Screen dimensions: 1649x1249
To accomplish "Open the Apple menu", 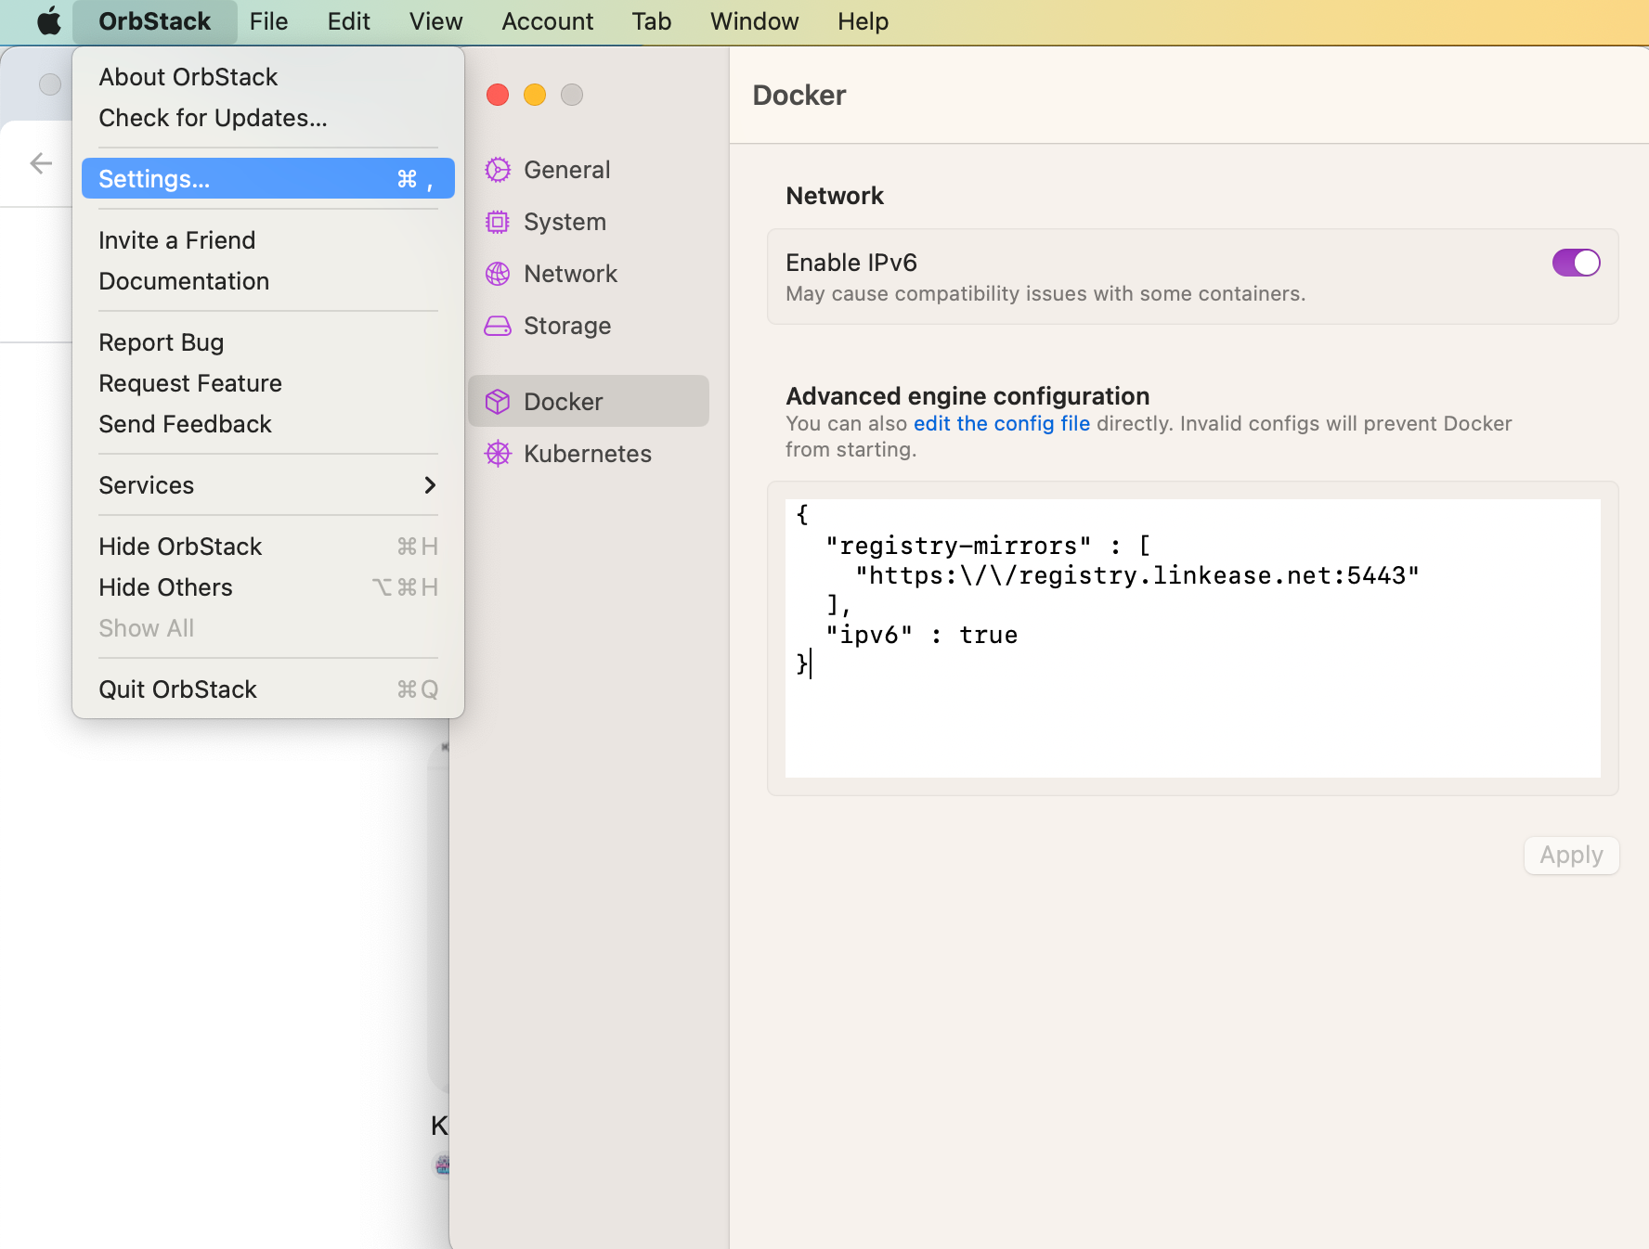I will click(x=48, y=21).
